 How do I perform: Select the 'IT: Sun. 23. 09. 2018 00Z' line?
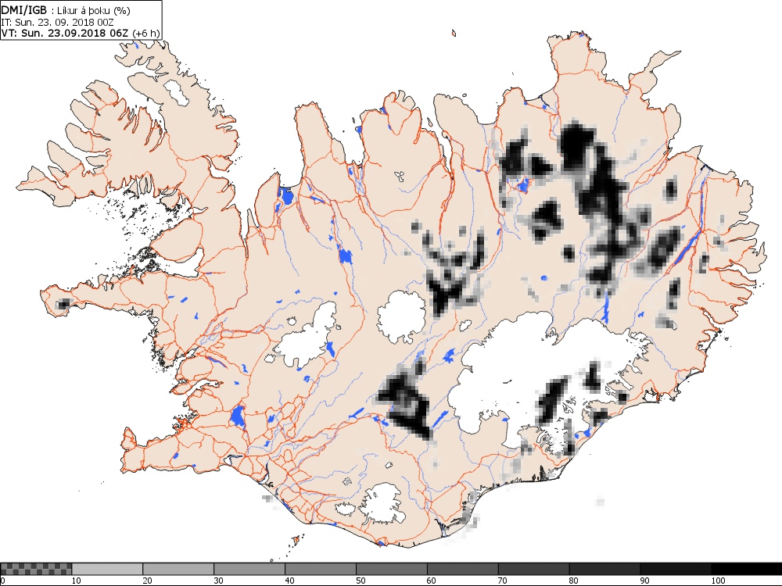click(58, 23)
